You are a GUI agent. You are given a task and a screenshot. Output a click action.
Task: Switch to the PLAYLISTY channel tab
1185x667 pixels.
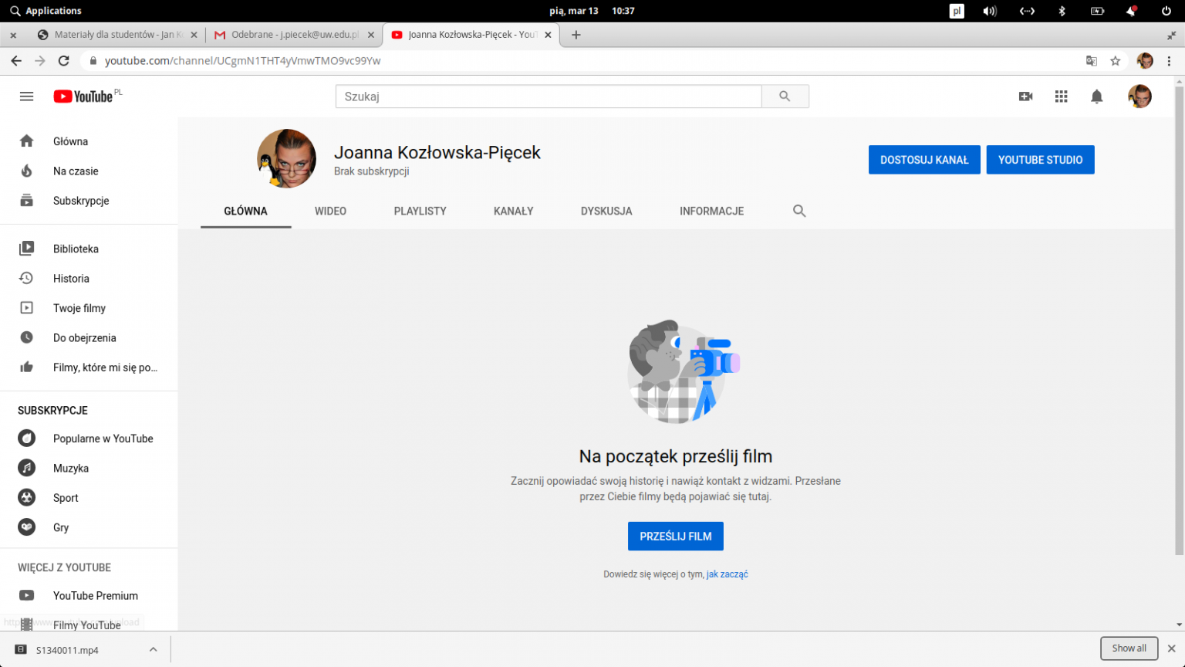[x=420, y=211]
